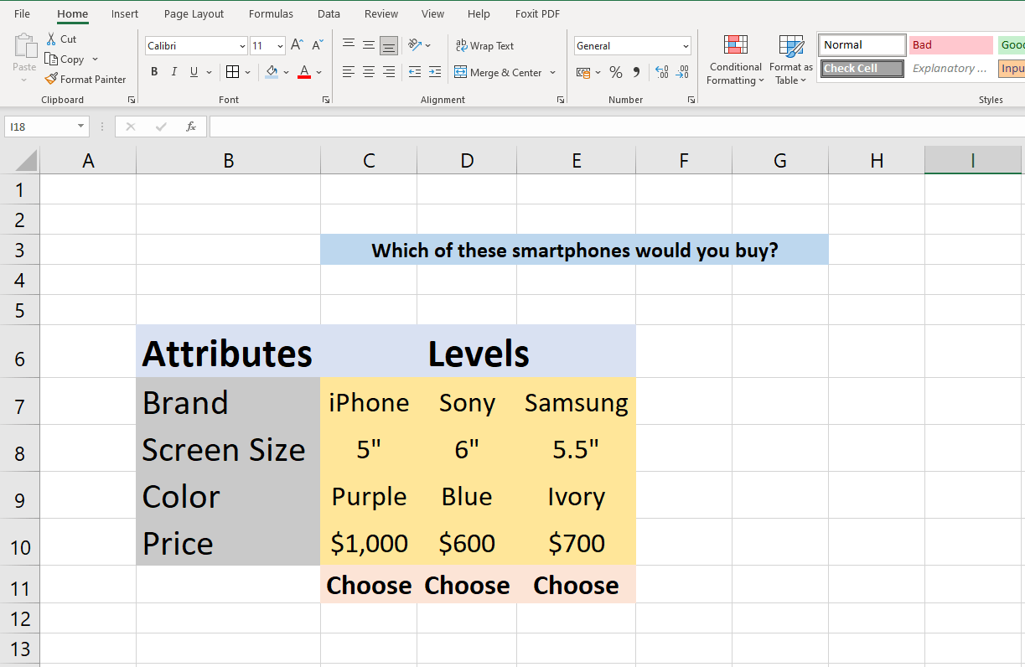Click the Copy icon

point(51,59)
